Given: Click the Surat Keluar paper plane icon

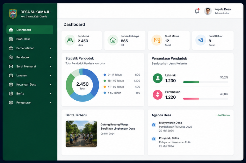Looking at the screenshot, I should coord(200,40).
